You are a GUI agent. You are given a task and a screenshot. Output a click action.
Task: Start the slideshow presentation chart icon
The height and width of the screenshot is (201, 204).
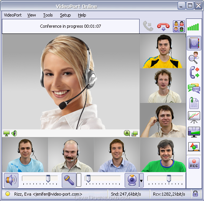[x=194, y=117]
